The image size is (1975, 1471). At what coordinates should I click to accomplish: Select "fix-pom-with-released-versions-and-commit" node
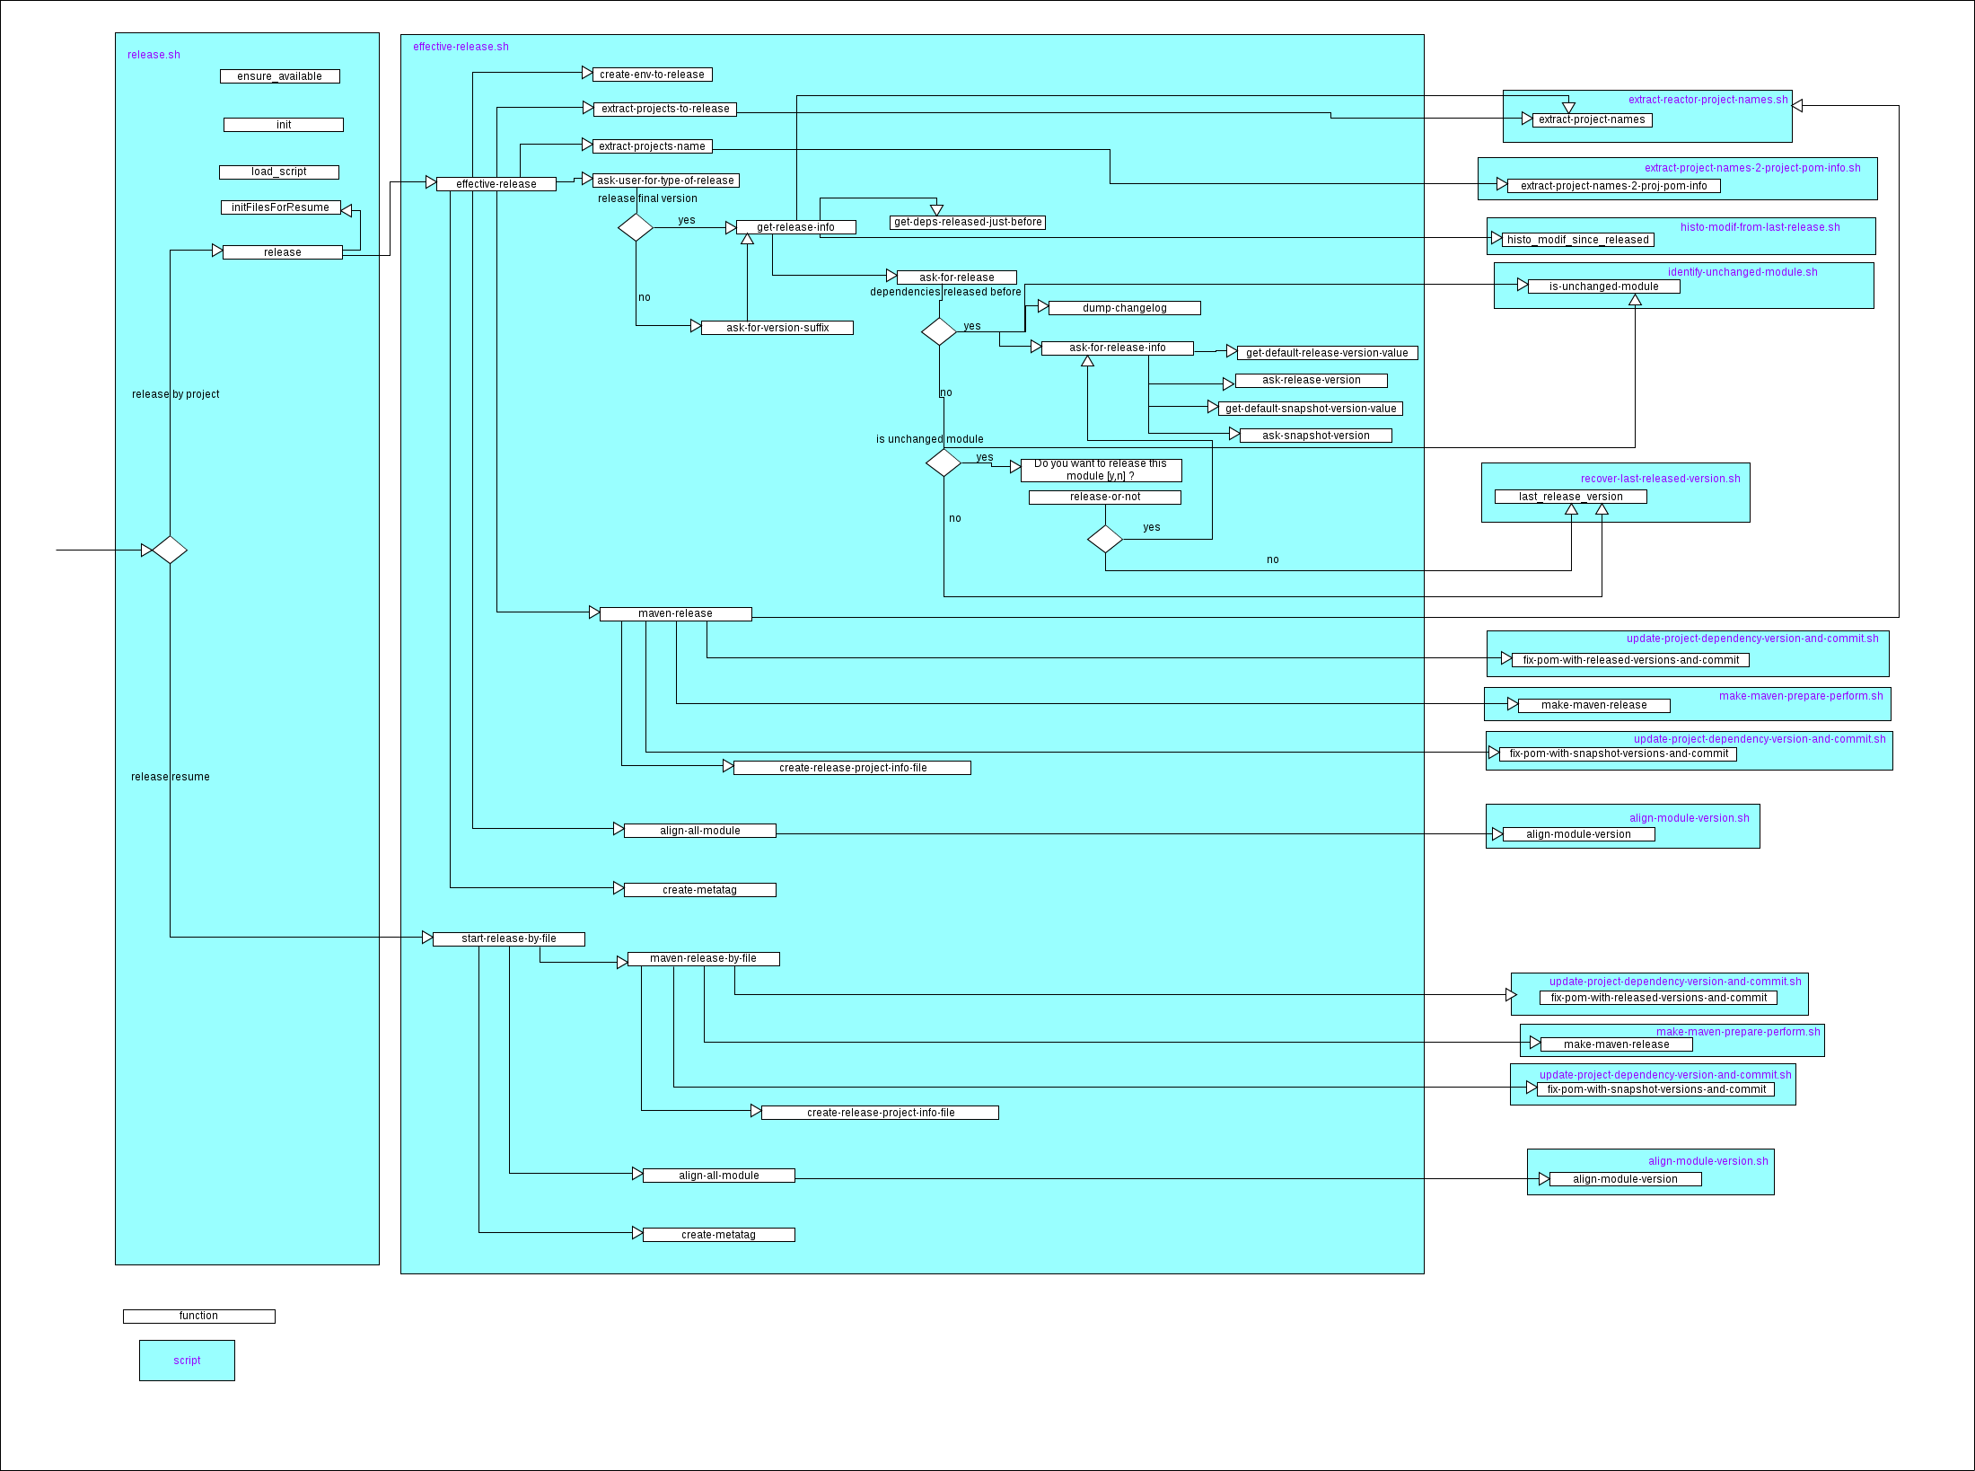coord(1632,659)
